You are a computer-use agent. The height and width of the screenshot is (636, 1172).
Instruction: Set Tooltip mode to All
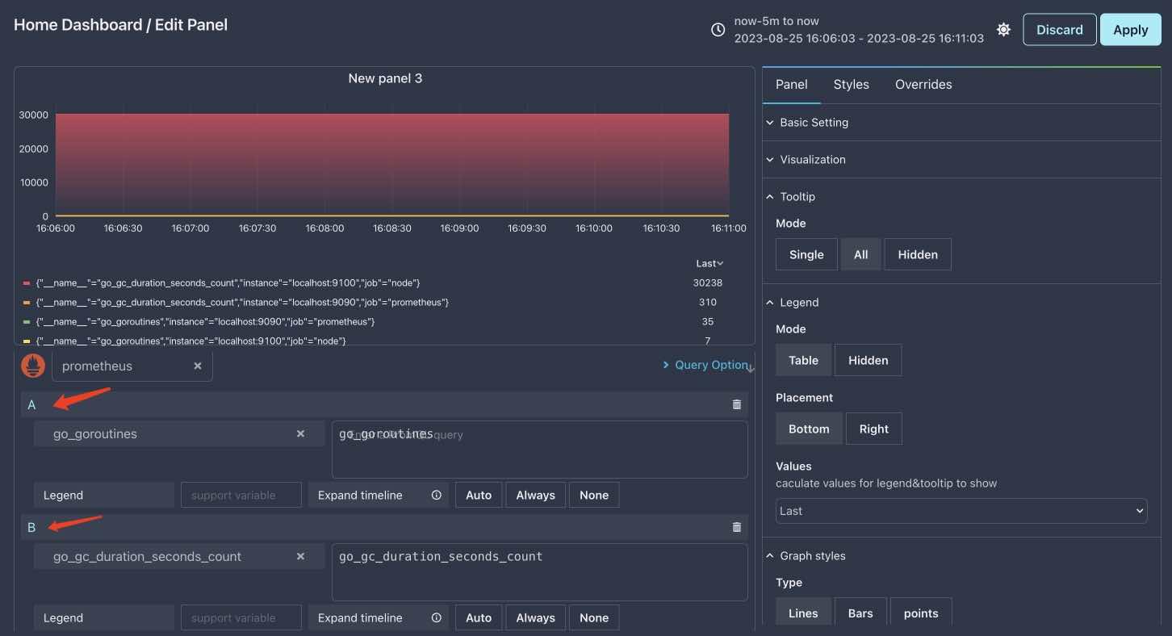(860, 254)
